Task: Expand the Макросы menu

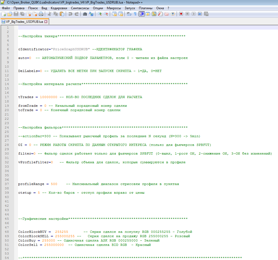Action: pos(114,8)
